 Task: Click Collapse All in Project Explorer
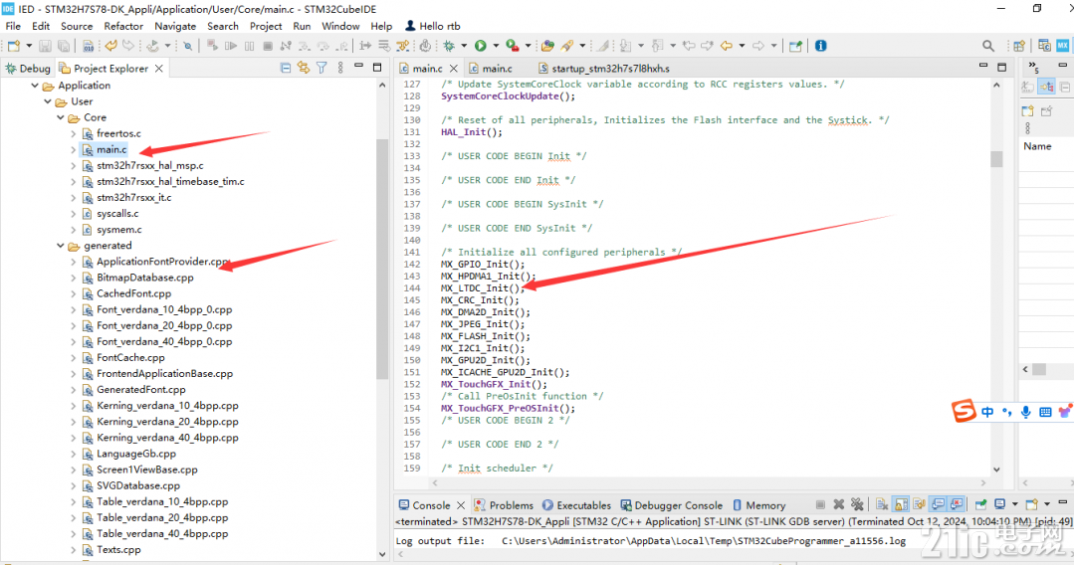[x=286, y=68]
